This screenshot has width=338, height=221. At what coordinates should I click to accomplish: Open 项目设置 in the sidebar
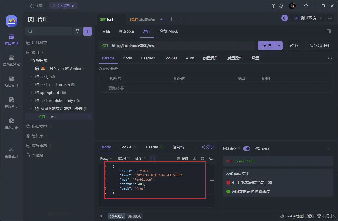tap(11, 82)
